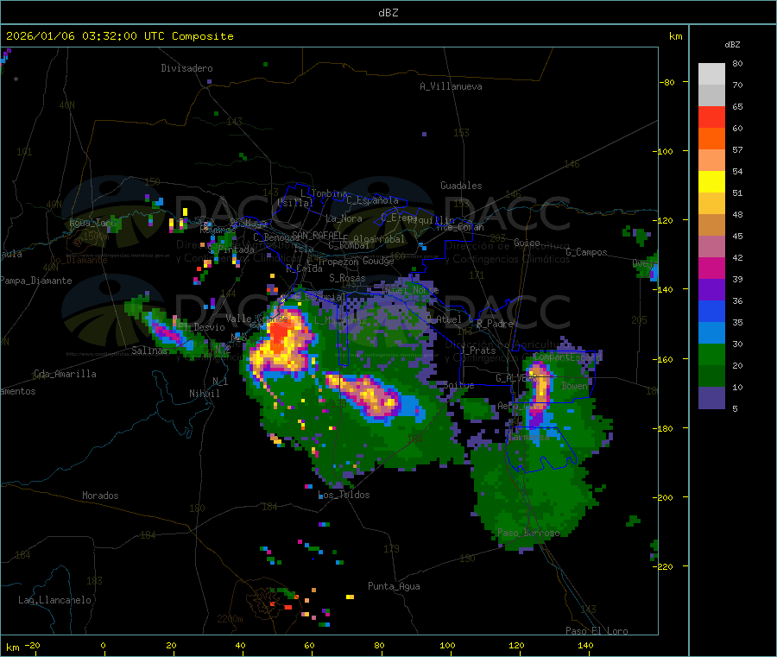Click the 80 dBZ white color swatch
Viewport: 777px width, 657px height.
pyautogui.click(x=711, y=74)
